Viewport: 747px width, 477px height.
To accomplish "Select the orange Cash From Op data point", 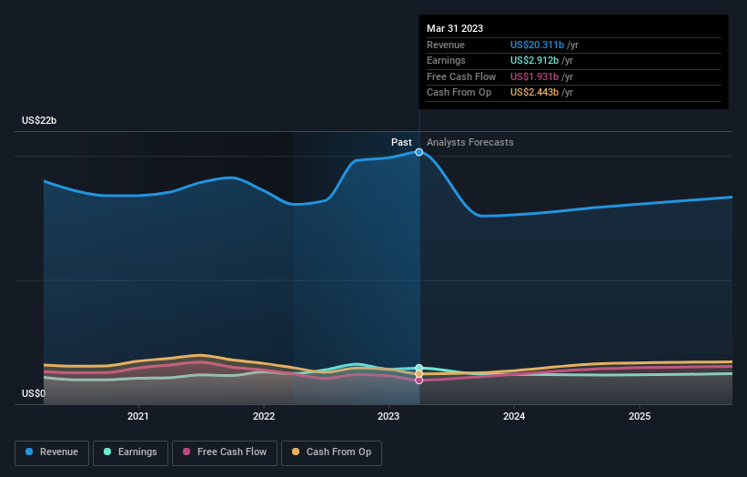I will pyautogui.click(x=419, y=374).
